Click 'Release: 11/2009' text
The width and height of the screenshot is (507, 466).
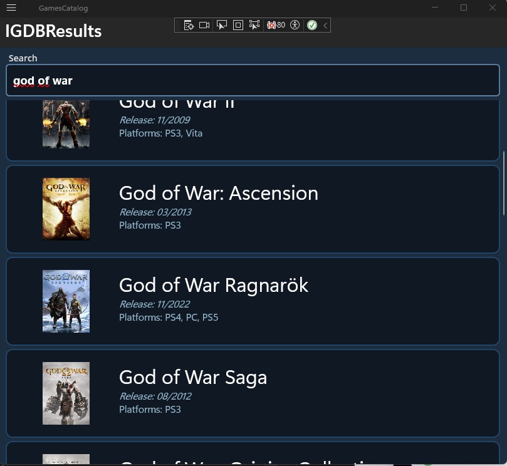coord(155,120)
